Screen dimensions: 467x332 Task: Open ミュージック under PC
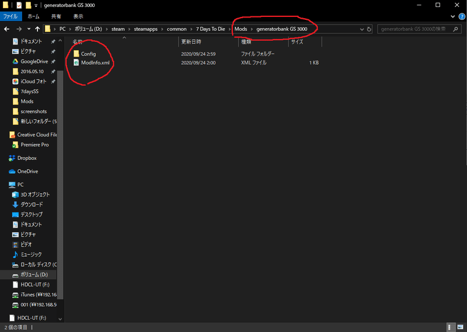click(31, 254)
